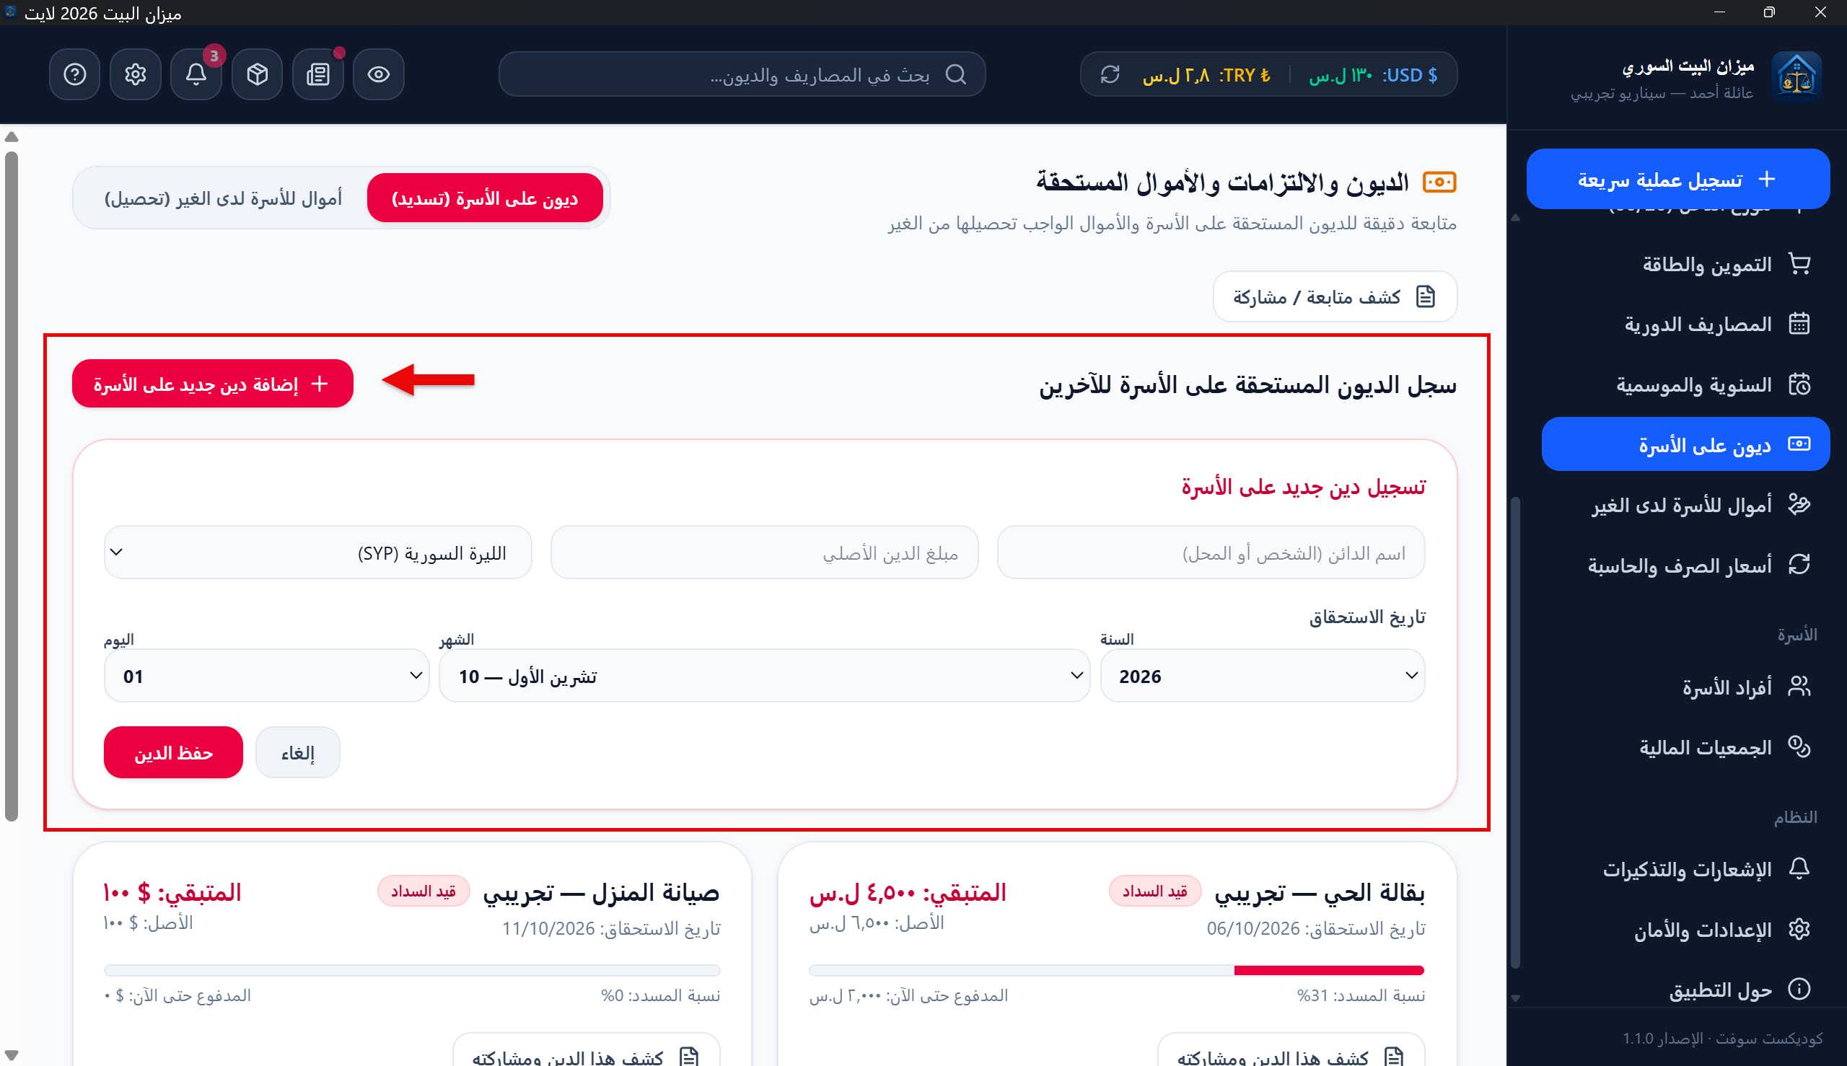
Task: Click the مبلغ الدين الأصلي input field
Action: click(765, 552)
